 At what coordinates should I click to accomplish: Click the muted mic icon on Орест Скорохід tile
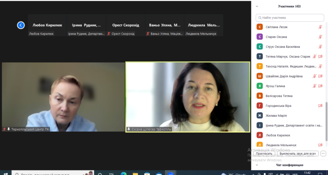click(x=109, y=34)
